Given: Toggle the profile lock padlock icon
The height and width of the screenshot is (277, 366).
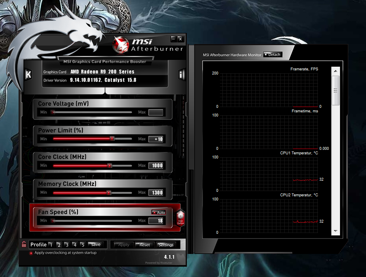Looking at the screenshot, I should pos(24,244).
